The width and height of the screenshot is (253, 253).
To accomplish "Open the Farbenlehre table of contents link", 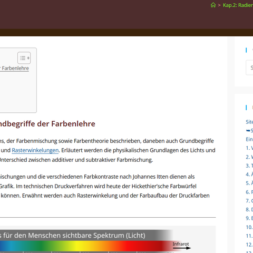I will [x=14, y=68].
